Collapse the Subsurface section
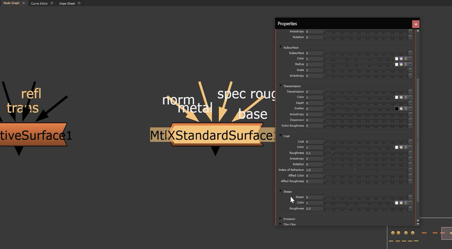 pos(280,47)
